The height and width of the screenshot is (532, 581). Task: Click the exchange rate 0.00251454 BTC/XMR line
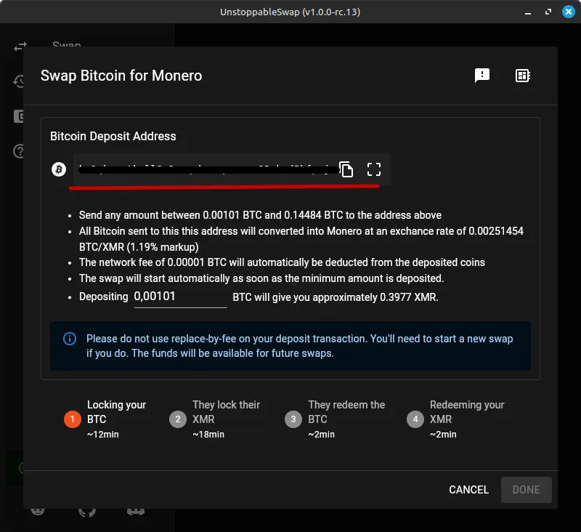tap(301, 239)
